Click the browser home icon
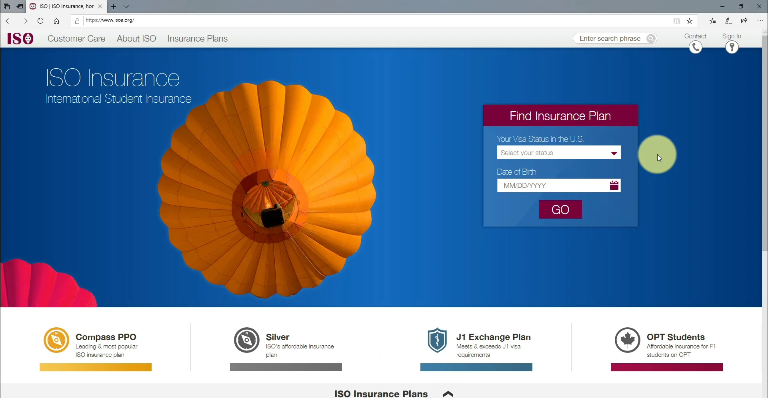 tap(56, 21)
